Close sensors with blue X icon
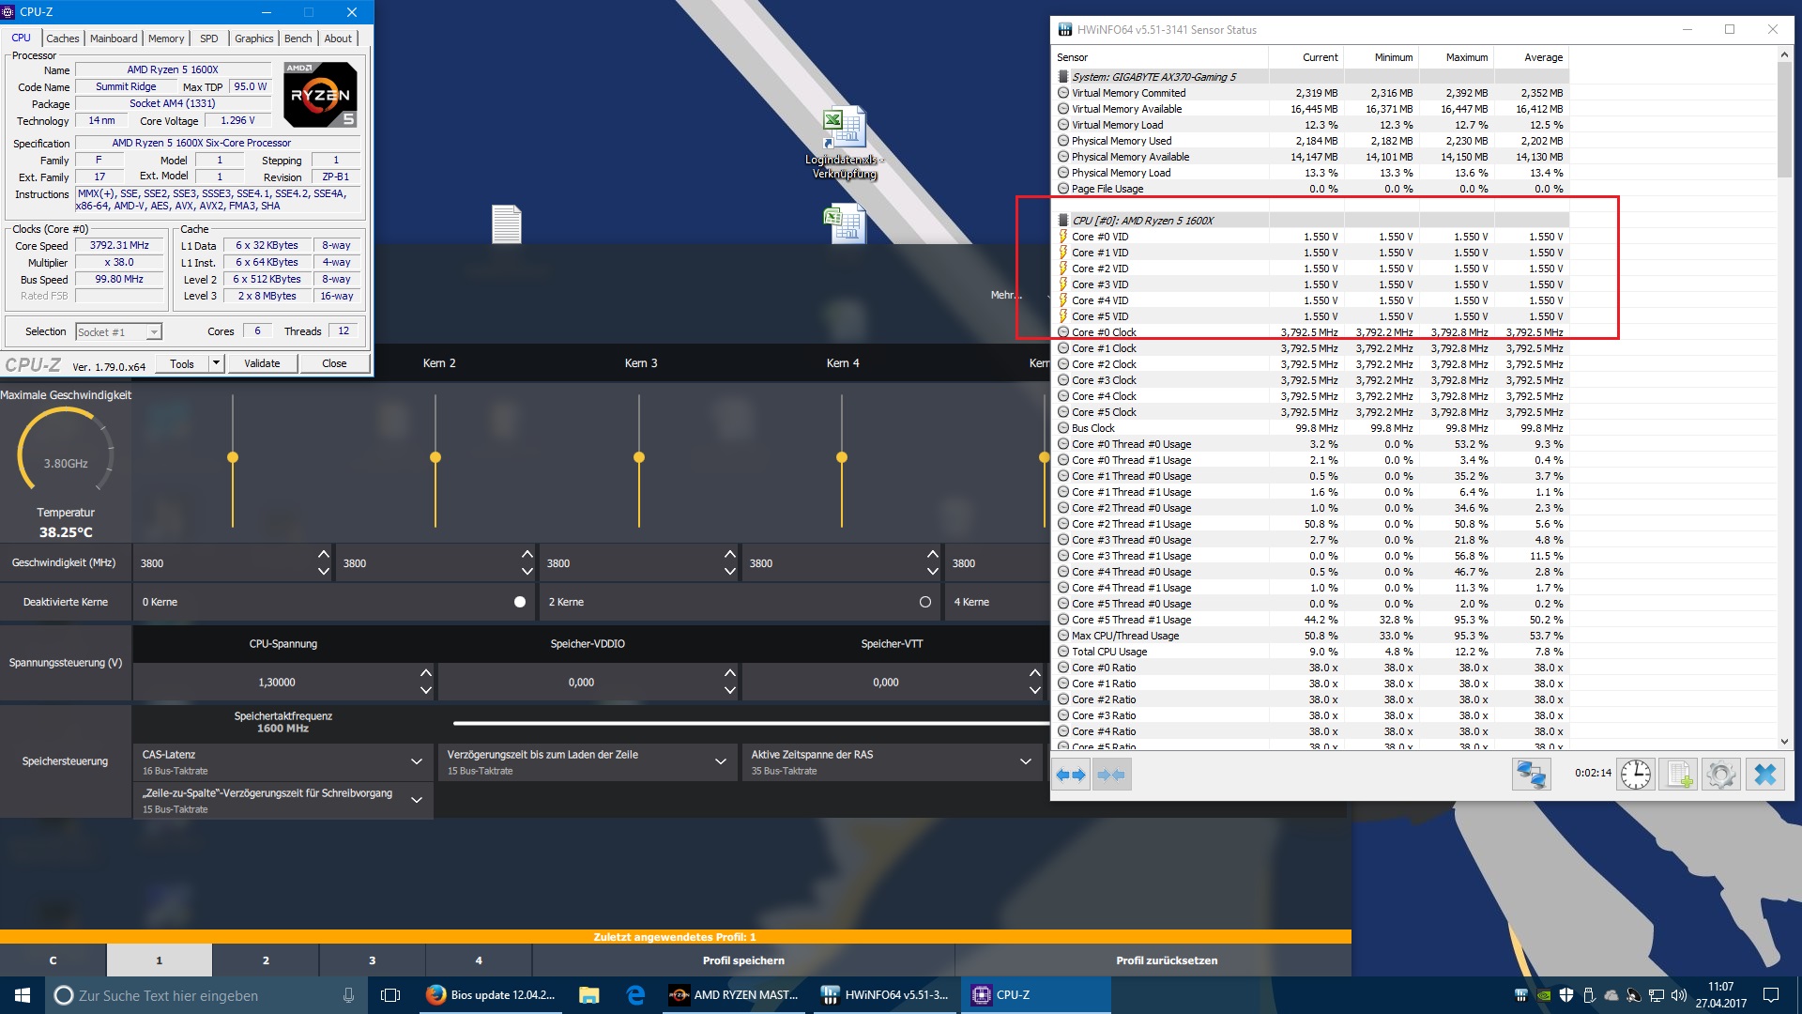This screenshot has height=1014, width=1802. tap(1765, 775)
